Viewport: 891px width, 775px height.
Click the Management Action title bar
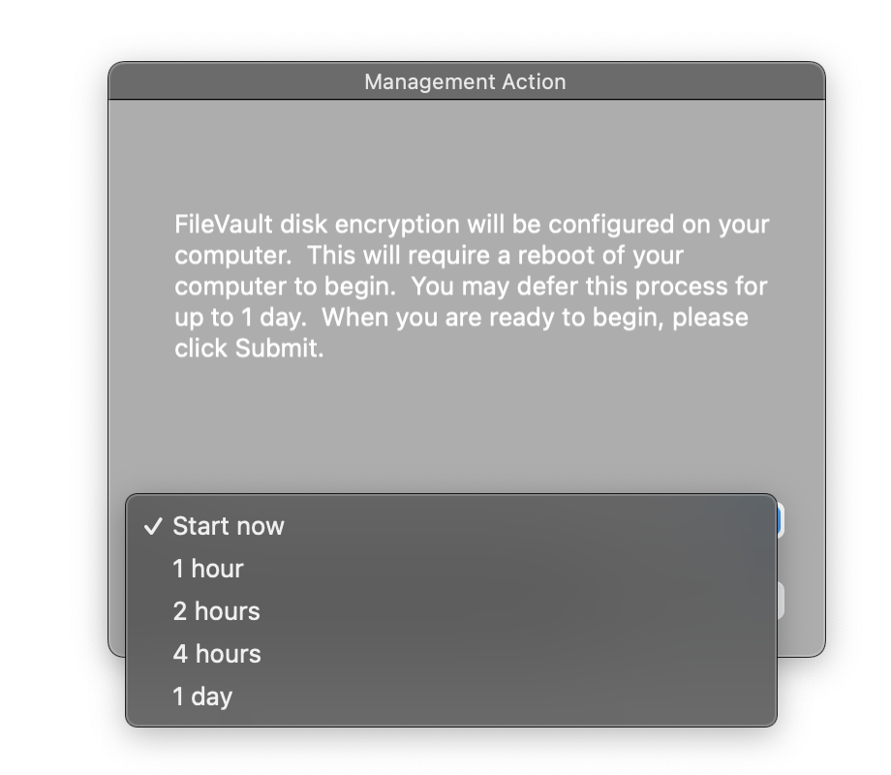(465, 82)
